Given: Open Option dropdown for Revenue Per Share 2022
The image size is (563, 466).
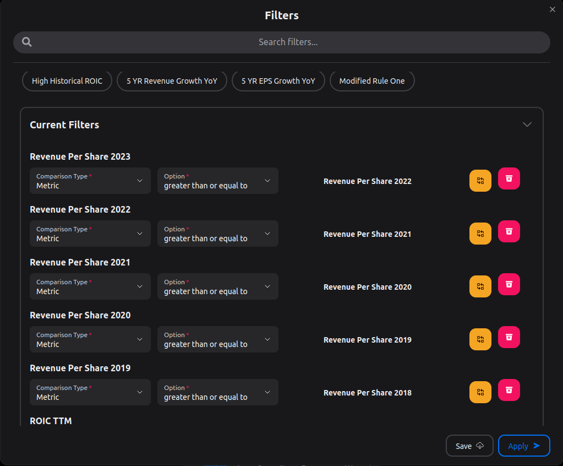Looking at the screenshot, I should pos(217,234).
